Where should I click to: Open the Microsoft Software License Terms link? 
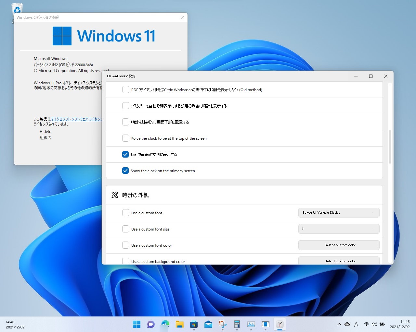tap(76, 119)
